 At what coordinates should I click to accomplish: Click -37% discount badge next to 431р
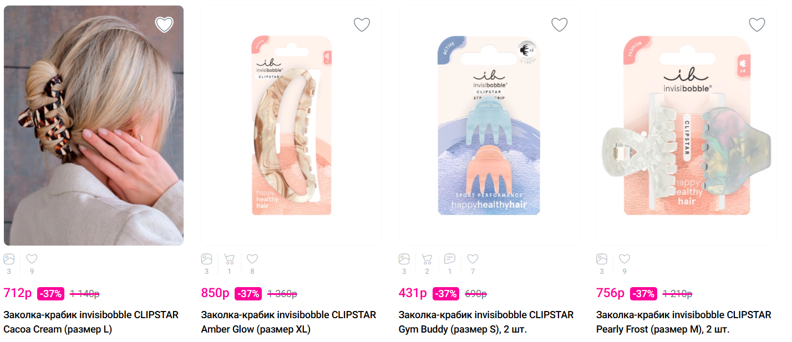[x=445, y=294]
